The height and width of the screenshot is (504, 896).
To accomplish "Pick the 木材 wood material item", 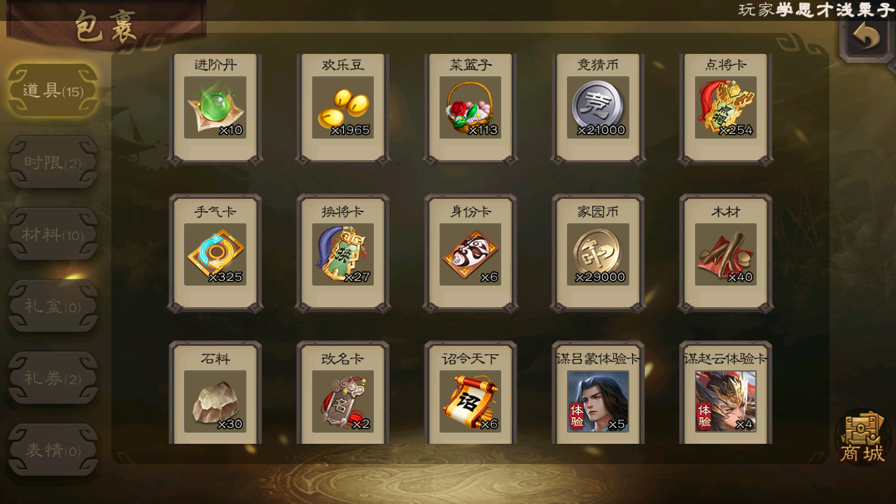I will (x=726, y=254).
